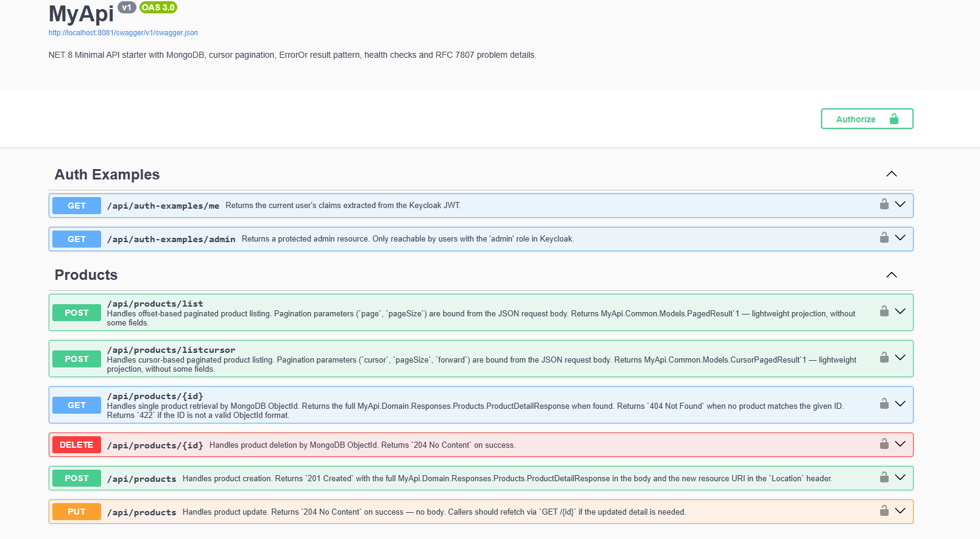Click POST badge for /api/products/list
Viewport: 980px width, 539px height.
77,313
